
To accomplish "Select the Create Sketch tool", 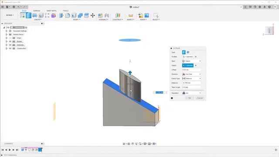I will coord(22,16).
